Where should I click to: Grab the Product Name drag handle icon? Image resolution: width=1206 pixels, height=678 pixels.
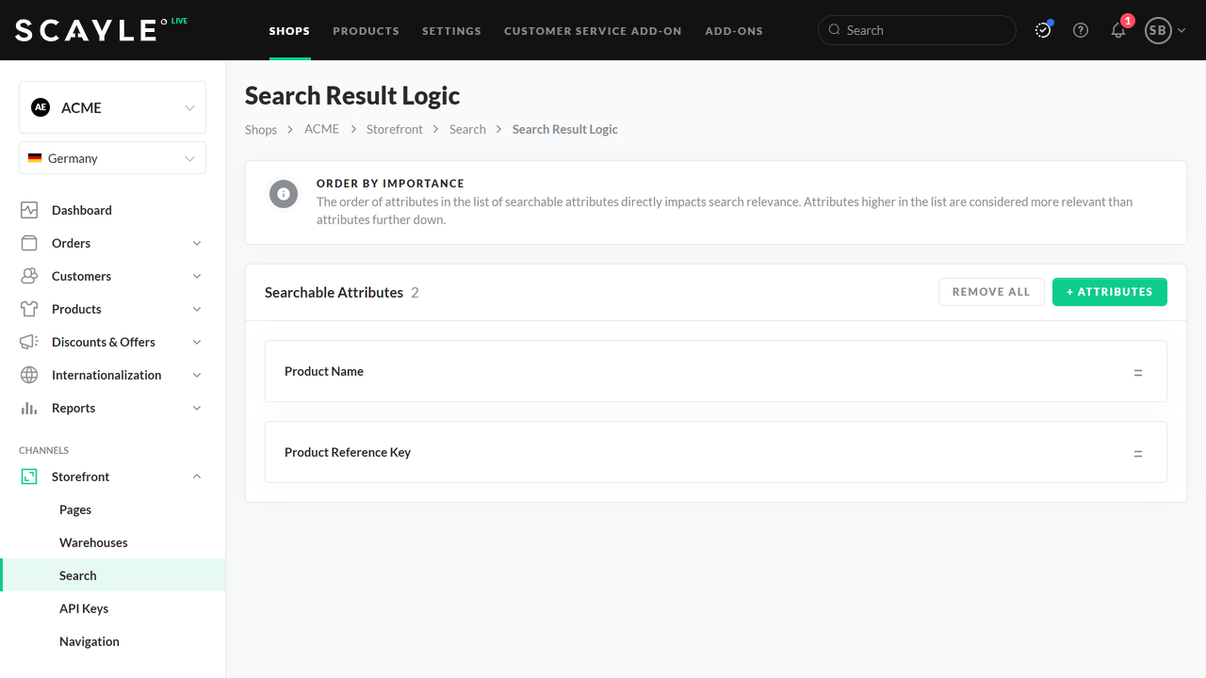pos(1137,372)
